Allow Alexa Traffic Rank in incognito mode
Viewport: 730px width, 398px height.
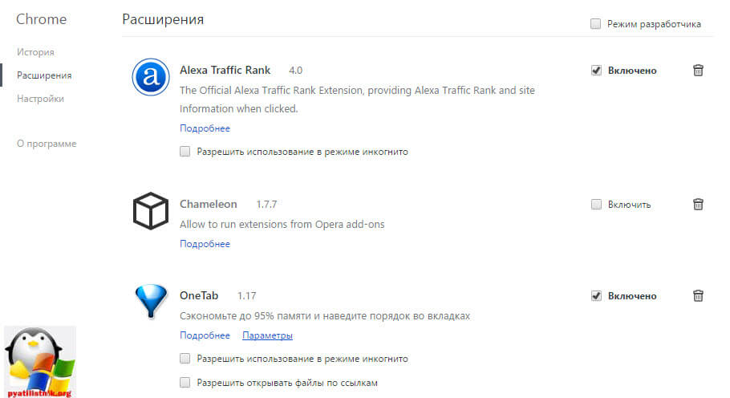tap(185, 151)
